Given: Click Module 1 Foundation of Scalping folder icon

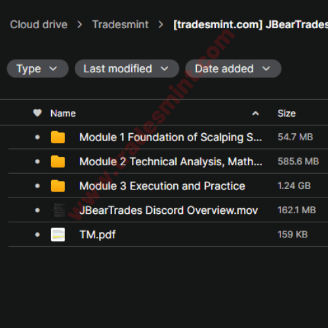Looking at the screenshot, I should pyautogui.click(x=58, y=137).
